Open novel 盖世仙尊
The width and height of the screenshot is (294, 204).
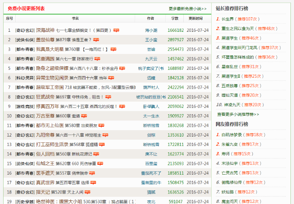(x=45, y=40)
